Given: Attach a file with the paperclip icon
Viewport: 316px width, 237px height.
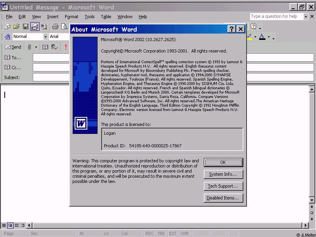Looking at the screenshot, I should 29,47.
